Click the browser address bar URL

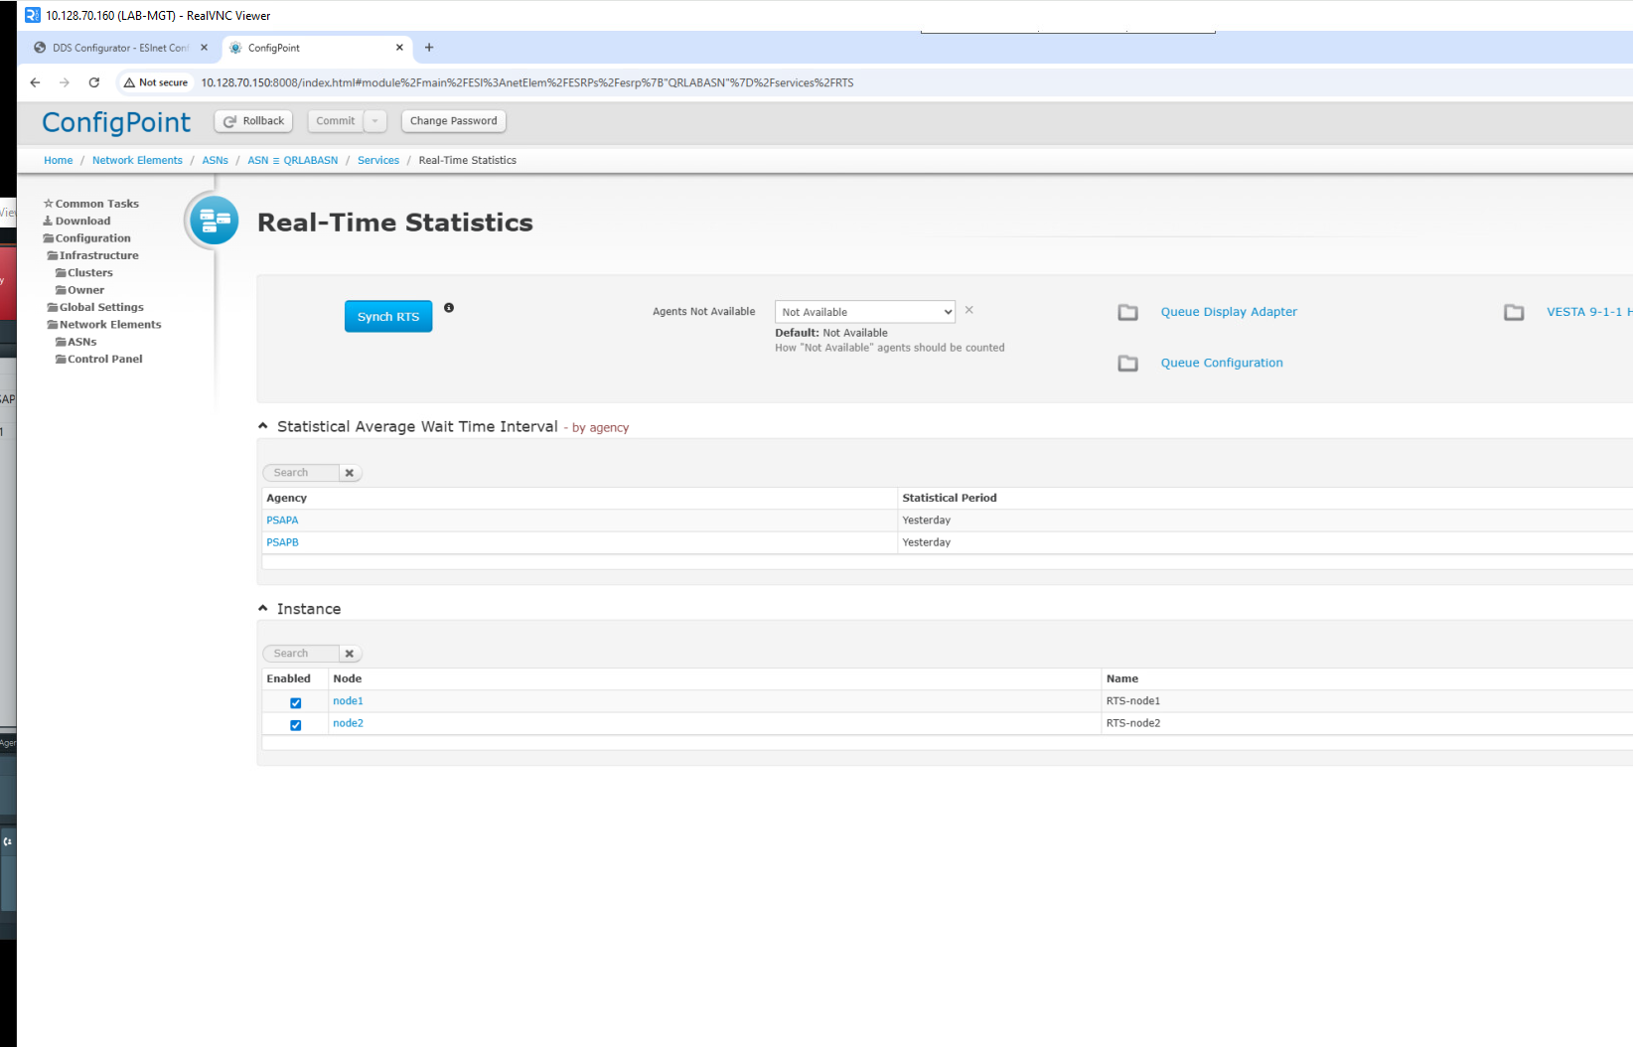[x=527, y=82]
